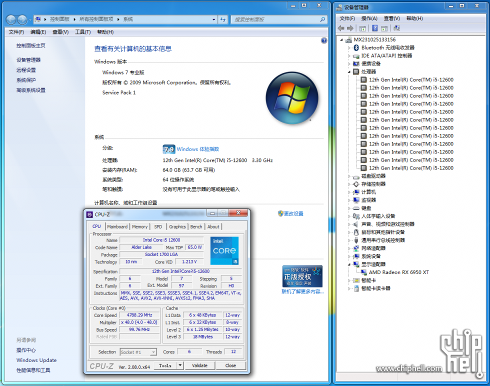
Task: Click the back button in Control Panel window
Action: point(11,19)
